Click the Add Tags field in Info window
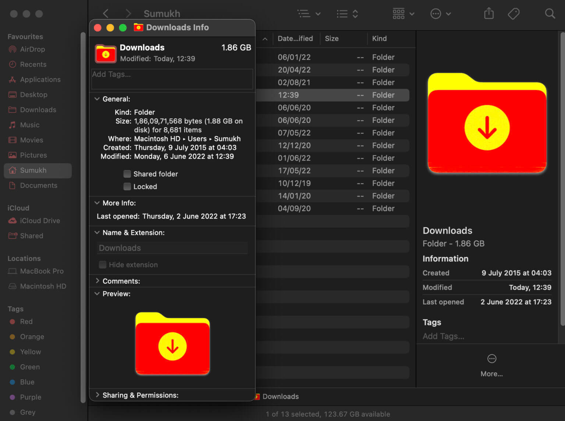This screenshot has width=565, height=421. click(172, 78)
